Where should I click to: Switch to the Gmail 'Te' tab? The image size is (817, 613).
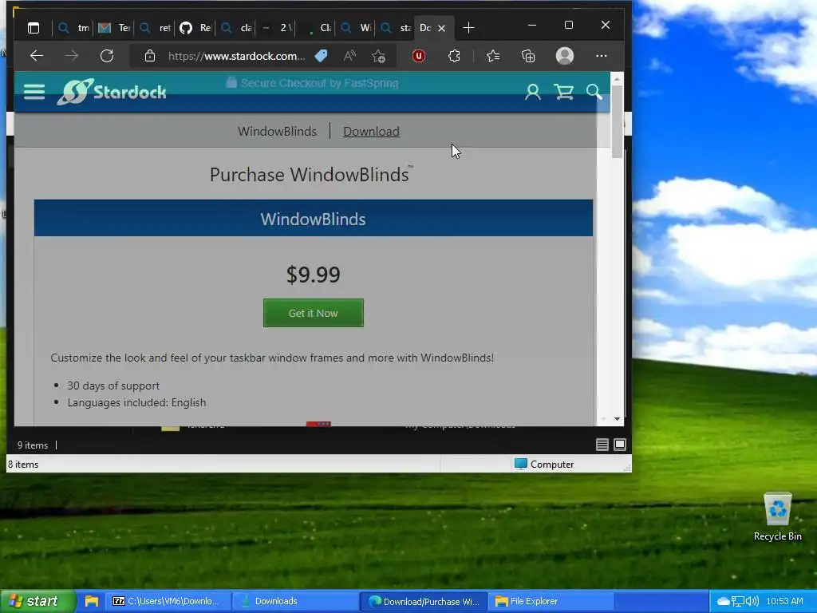114,28
